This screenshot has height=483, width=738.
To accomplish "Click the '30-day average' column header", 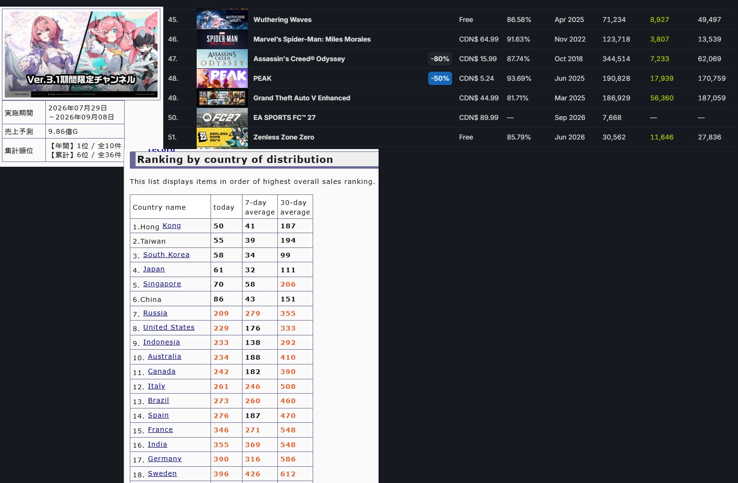I will 295,207.
